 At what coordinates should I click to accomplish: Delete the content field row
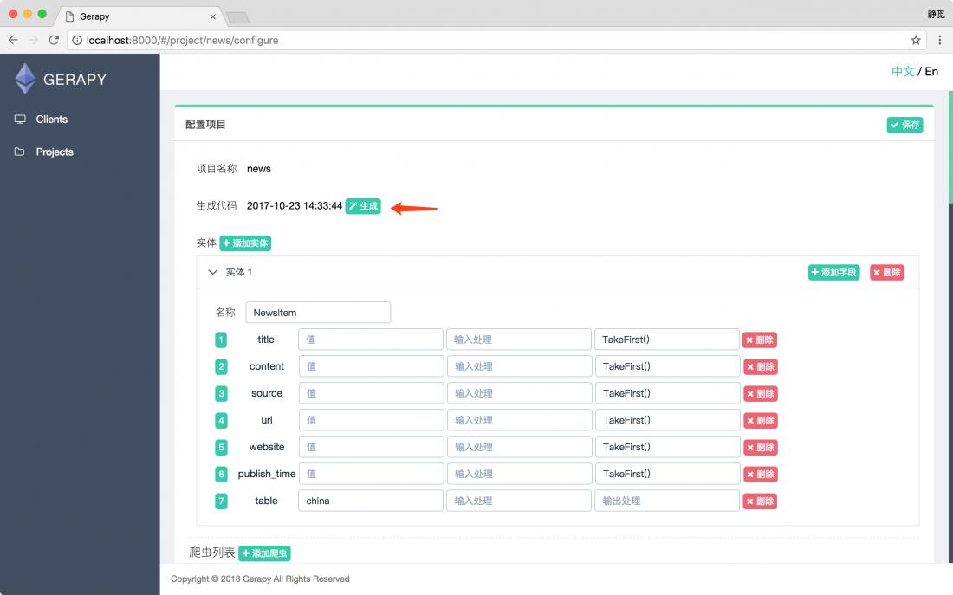tap(761, 366)
